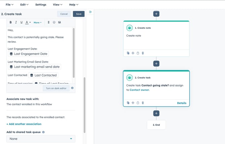Insert a link in the task body
Viewport: 225px width, 144px height.
pos(48,22)
